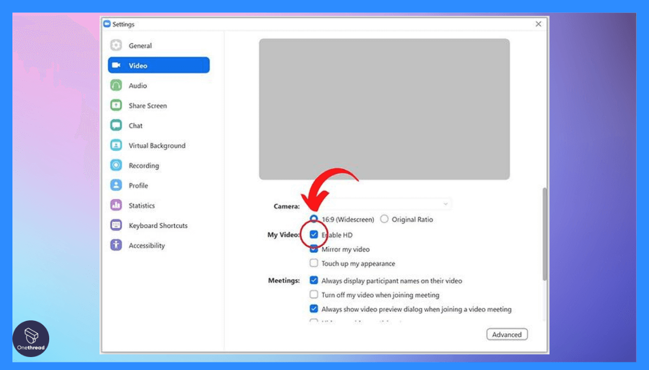Select the Video settings icon
Viewport: 649px width, 370px height.
pyautogui.click(x=116, y=65)
